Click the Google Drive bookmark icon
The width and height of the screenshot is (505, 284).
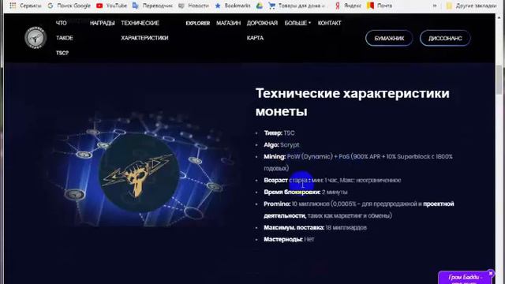pos(260,6)
